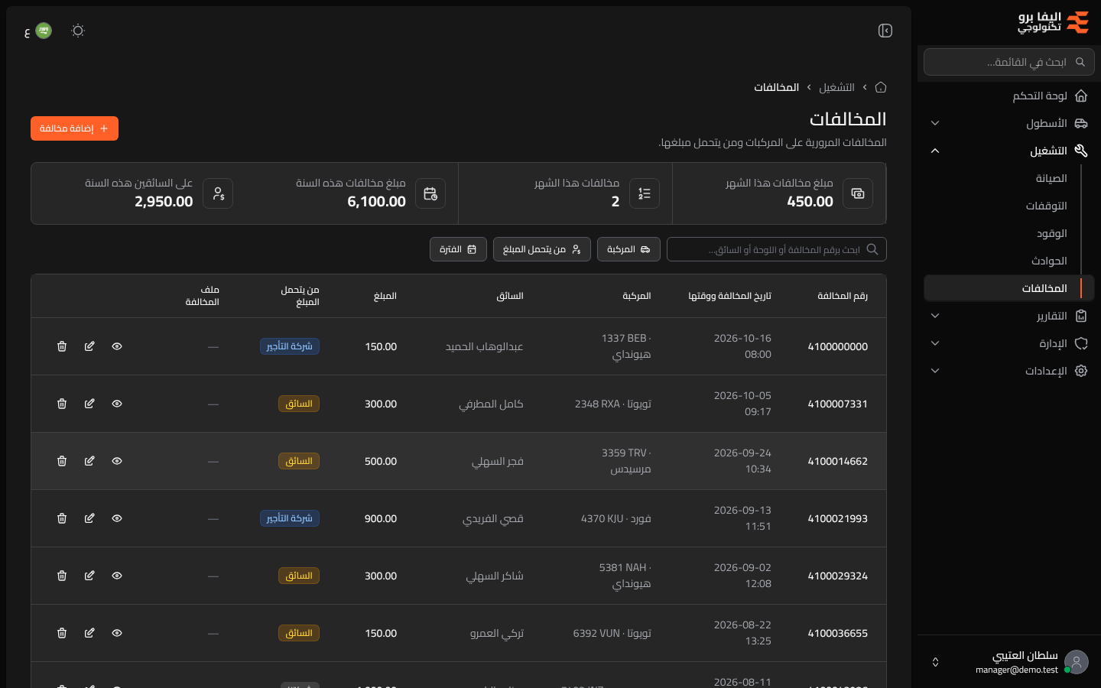Delete violation 4100000000

click(62, 346)
